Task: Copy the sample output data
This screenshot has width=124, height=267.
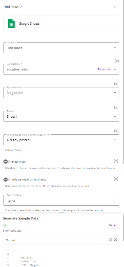Action: pos(111,240)
